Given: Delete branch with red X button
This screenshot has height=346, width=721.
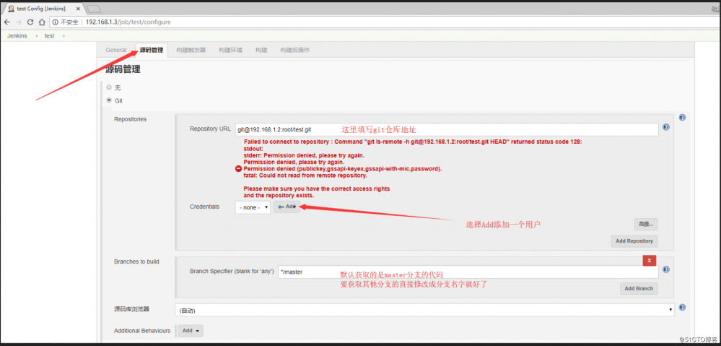Looking at the screenshot, I should pyautogui.click(x=650, y=261).
